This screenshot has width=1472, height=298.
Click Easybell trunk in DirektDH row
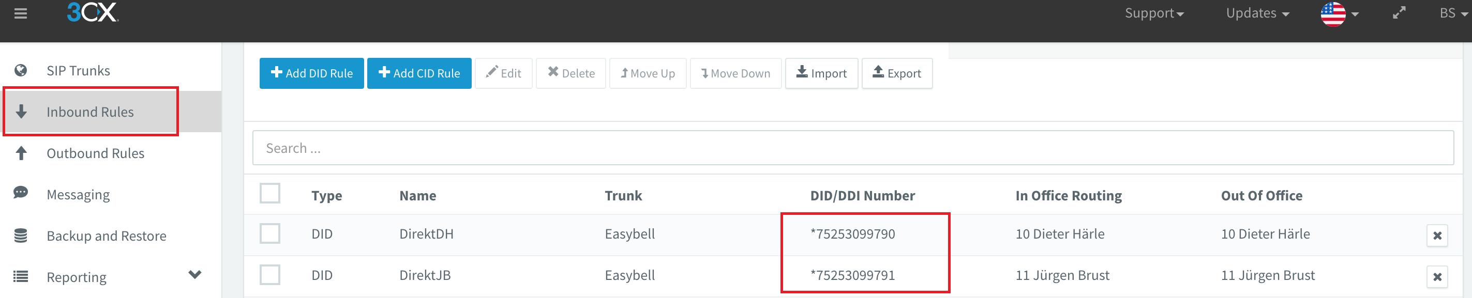630,233
